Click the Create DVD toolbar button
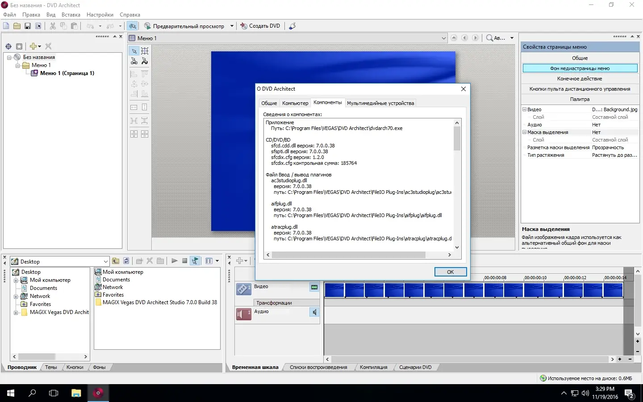This screenshot has height=402, width=643. click(260, 26)
